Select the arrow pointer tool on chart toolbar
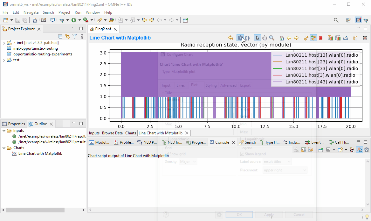The image size is (371, 221). click(x=257, y=38)
